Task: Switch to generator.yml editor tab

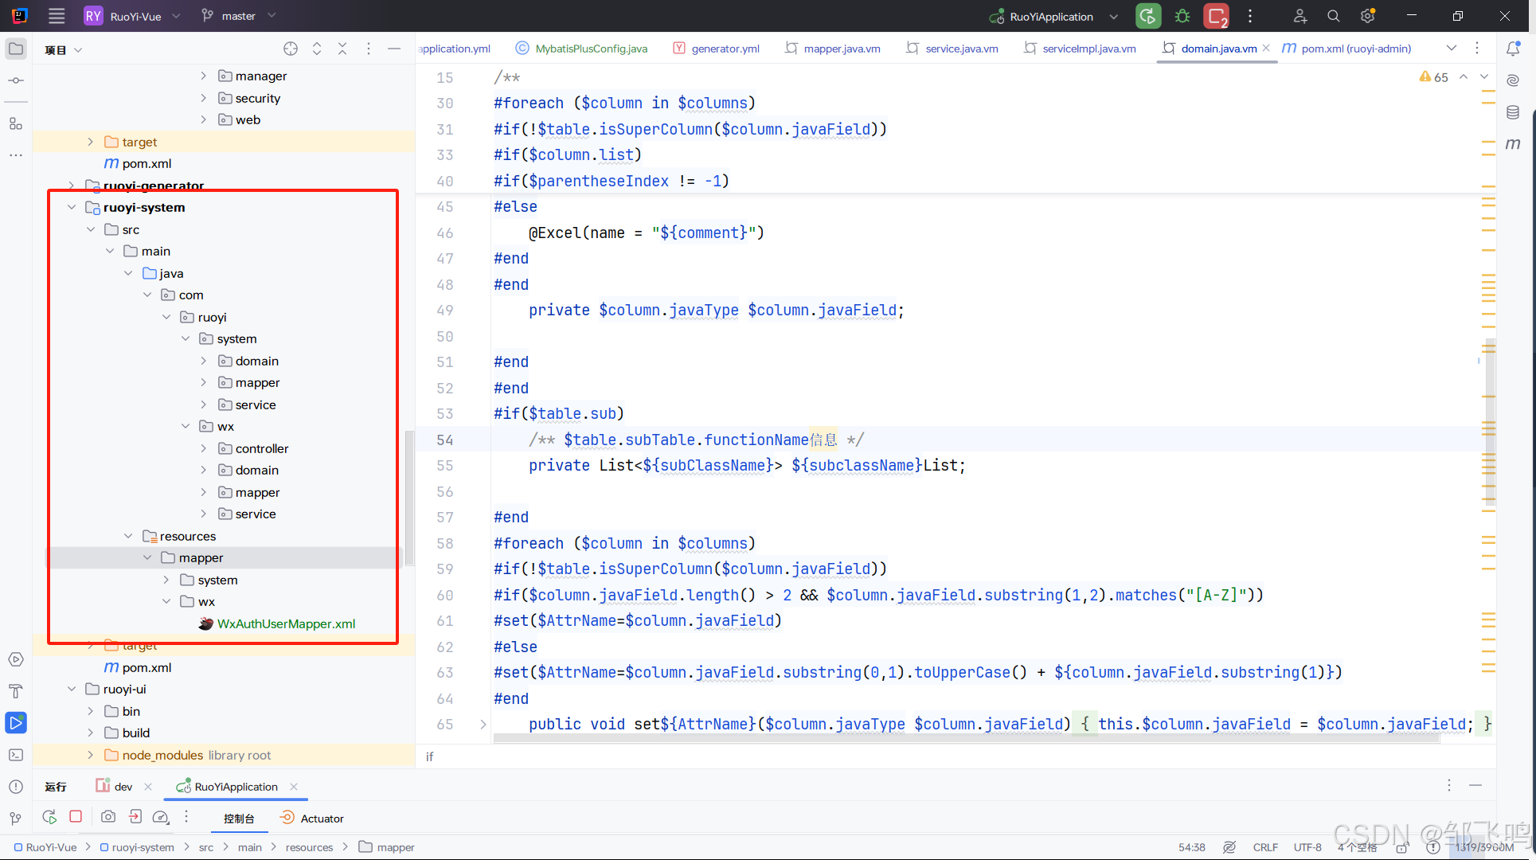Action: pyautogui.click(x=725, y=49)
